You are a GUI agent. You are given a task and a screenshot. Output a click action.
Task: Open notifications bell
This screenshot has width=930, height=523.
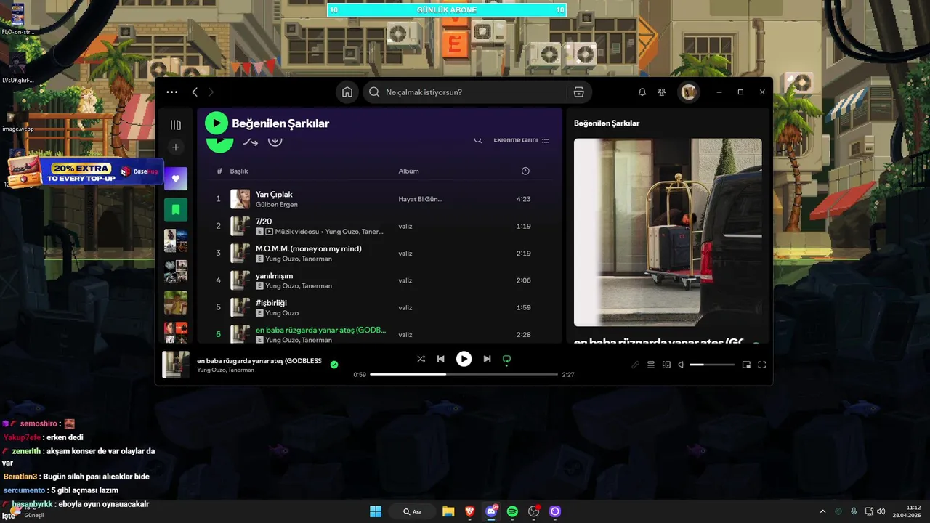pos(642,92)
